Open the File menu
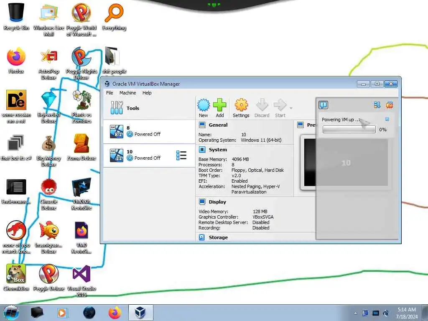 pos(110,93)
